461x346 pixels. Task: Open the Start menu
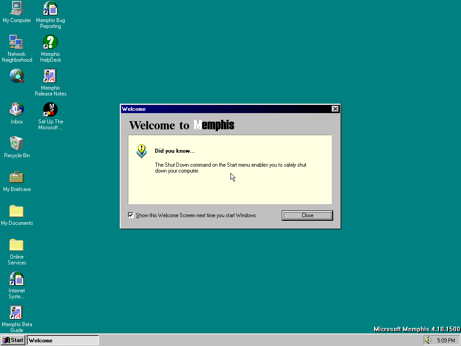click(13, 340)
